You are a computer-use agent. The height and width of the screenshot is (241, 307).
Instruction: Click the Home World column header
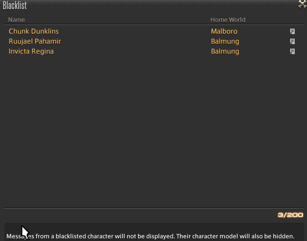[228, 20]
